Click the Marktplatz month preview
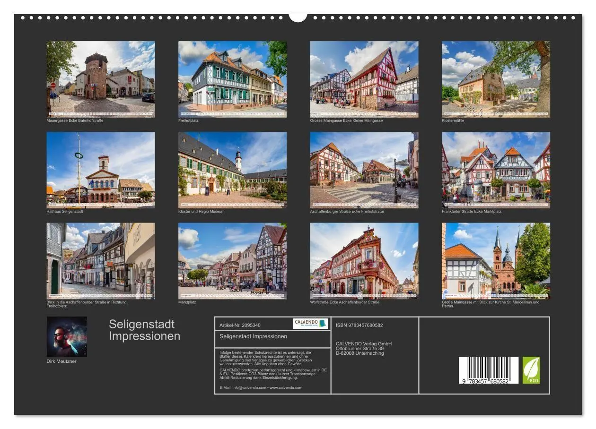This screenshot has width=596, height=429. (233, 261)
